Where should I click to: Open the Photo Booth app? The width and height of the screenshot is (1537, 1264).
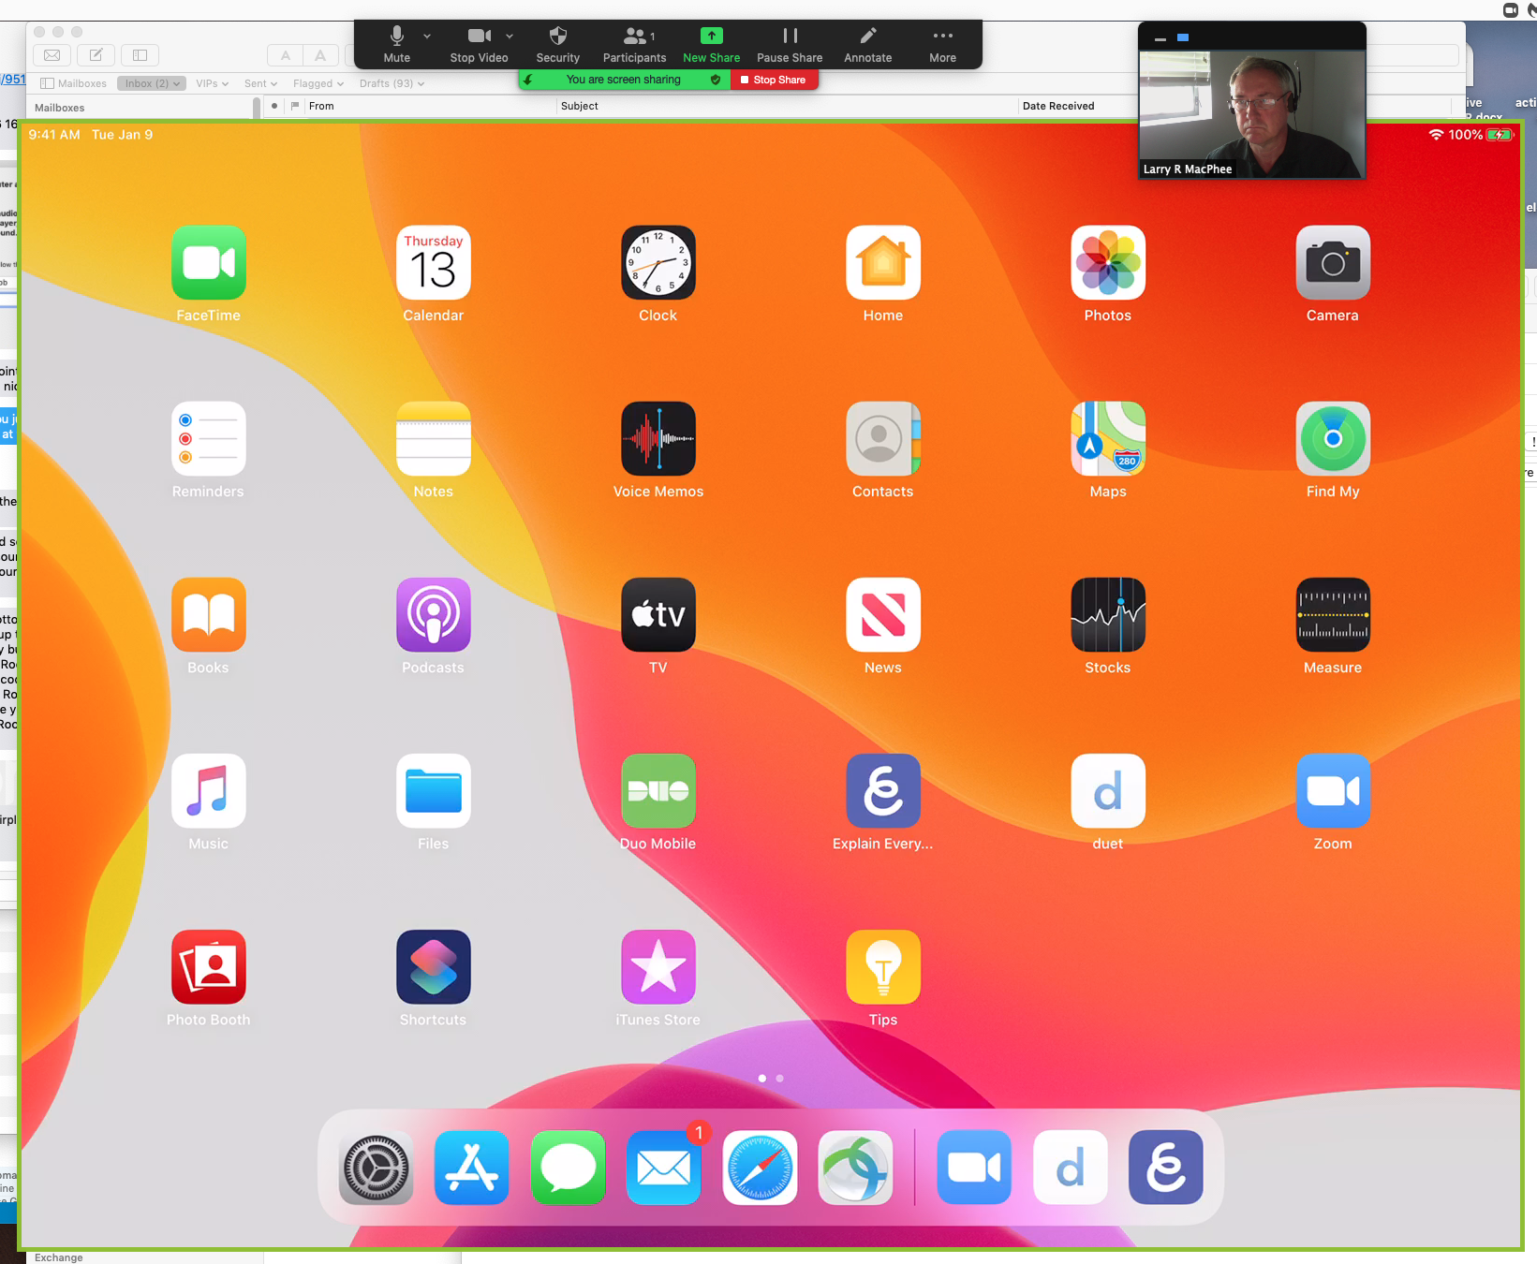[x=209, y=966]
